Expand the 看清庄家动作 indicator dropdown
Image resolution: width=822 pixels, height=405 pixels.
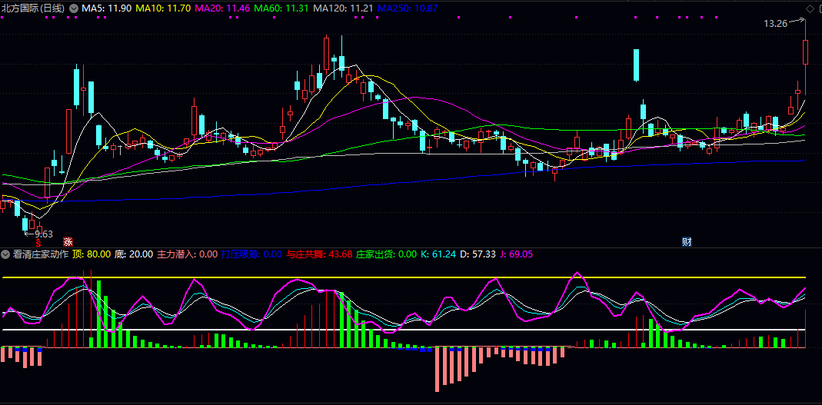click(x=5, y=254)
